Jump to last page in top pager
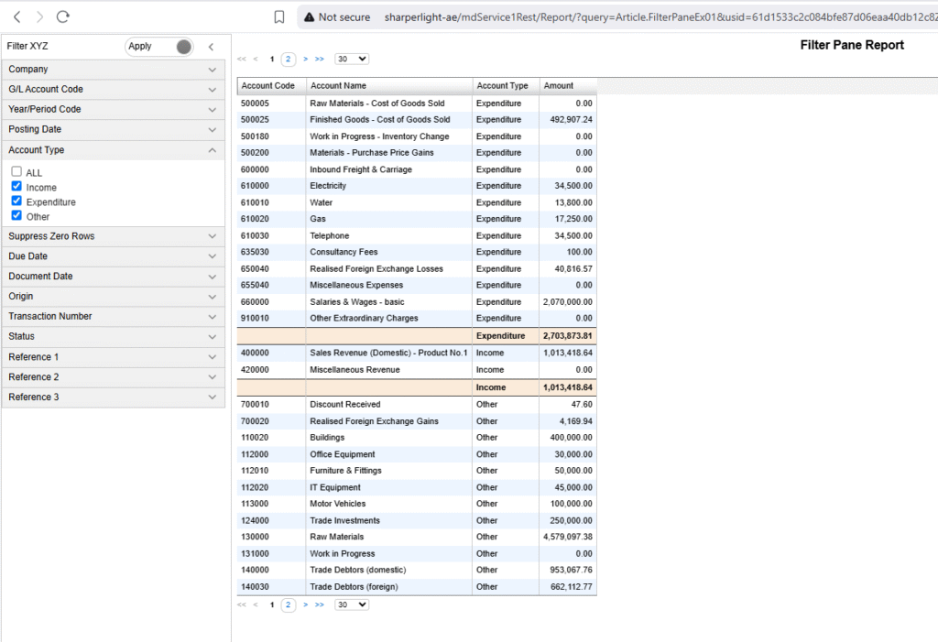The height and width of the screenshot is (642, 938). (320, 59)
